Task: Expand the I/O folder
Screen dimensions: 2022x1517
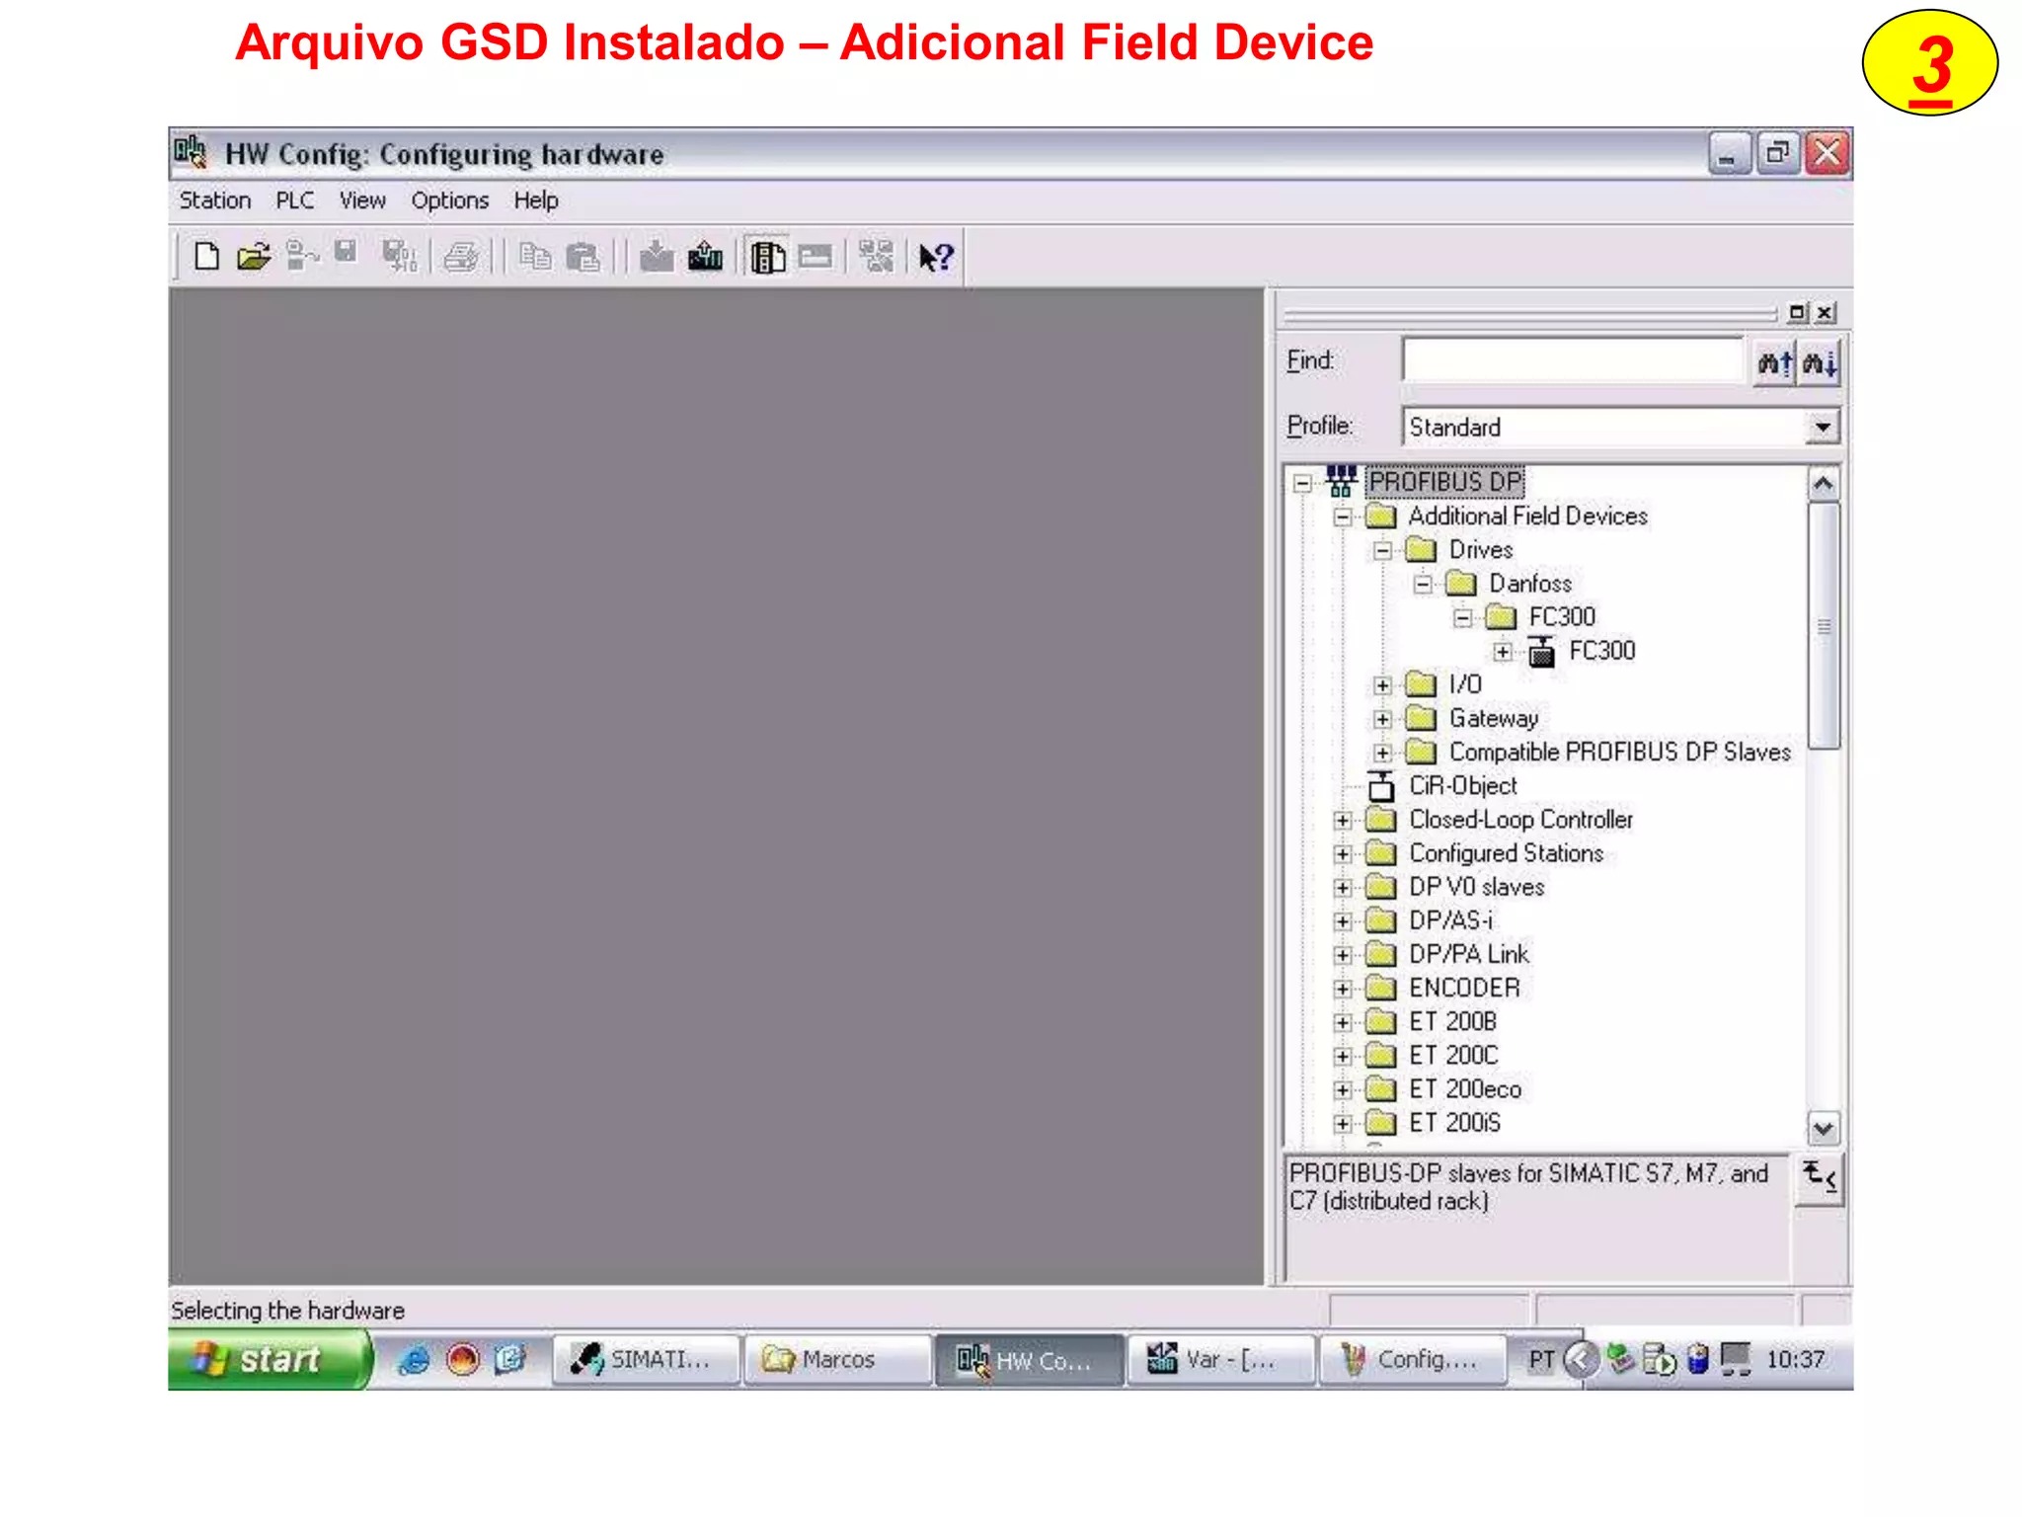Action: click(x=1383, y=685)
